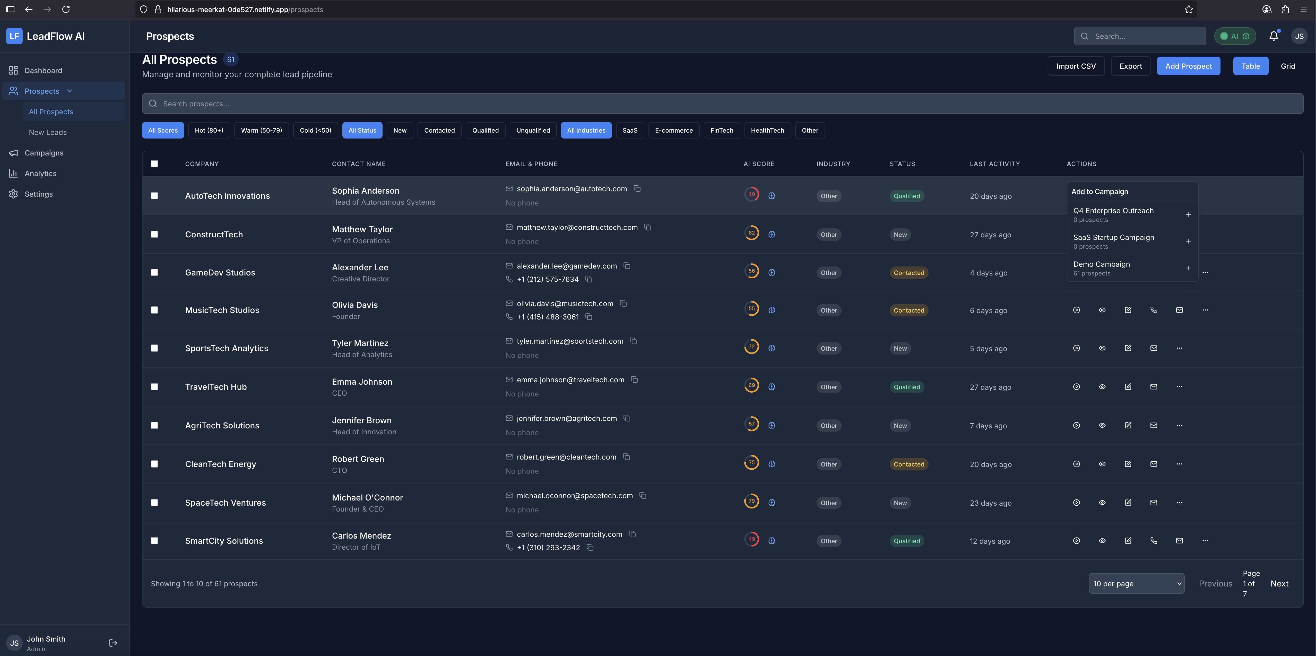Click AI brain icon beside ConstructTech score

772,235
